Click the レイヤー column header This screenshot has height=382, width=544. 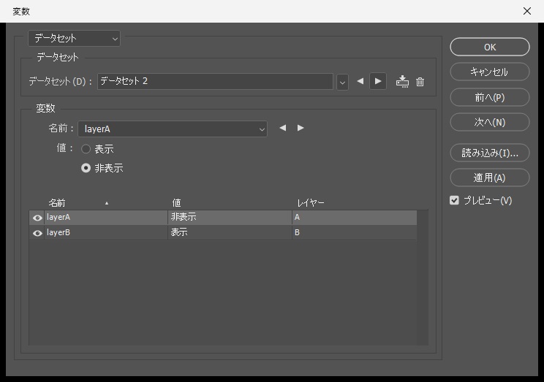pos(311,203)
